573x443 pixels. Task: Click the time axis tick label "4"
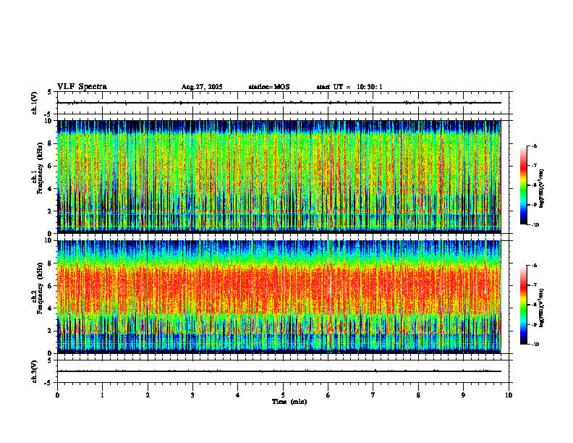point(238,395)
